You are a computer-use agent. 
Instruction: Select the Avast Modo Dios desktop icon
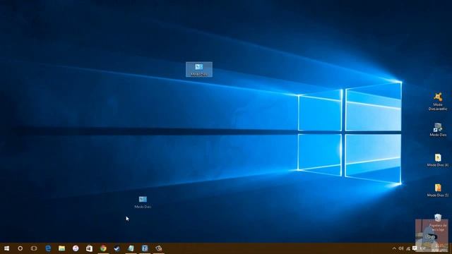tap(438, 102)
